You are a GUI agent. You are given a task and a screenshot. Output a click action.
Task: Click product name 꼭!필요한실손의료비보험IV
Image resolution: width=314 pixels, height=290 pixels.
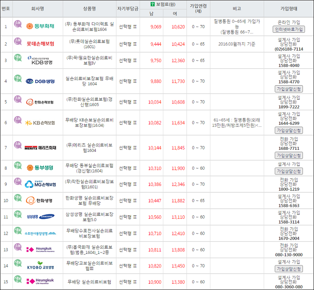point(89,60)
